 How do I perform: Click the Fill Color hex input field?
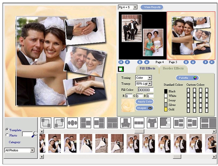pyautogui.click(x=145, y=90)
